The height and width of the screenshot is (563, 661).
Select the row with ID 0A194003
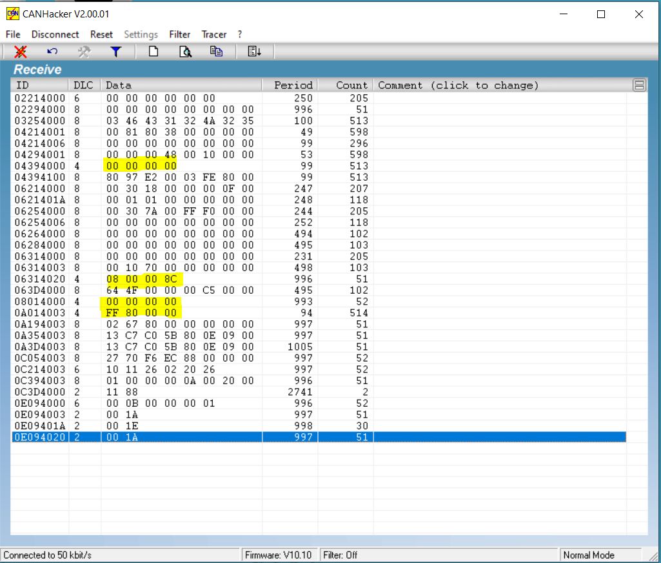(x=319, y=324)
